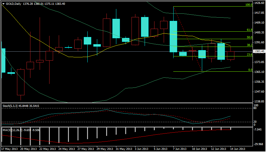Select the open price value 1376.28
This screenshot has height=152, width=266.
click(x=27, y=4)
